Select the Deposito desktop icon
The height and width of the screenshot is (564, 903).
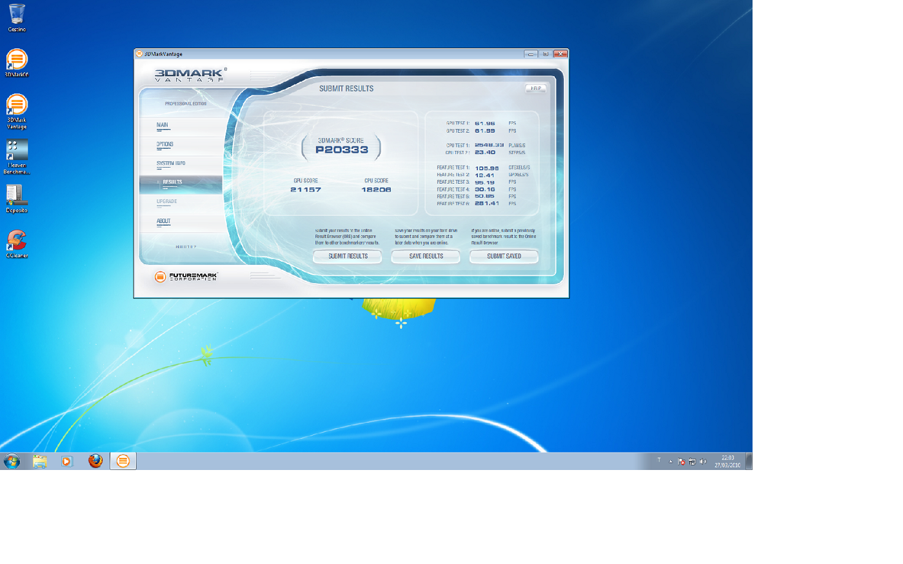[17, 197]
